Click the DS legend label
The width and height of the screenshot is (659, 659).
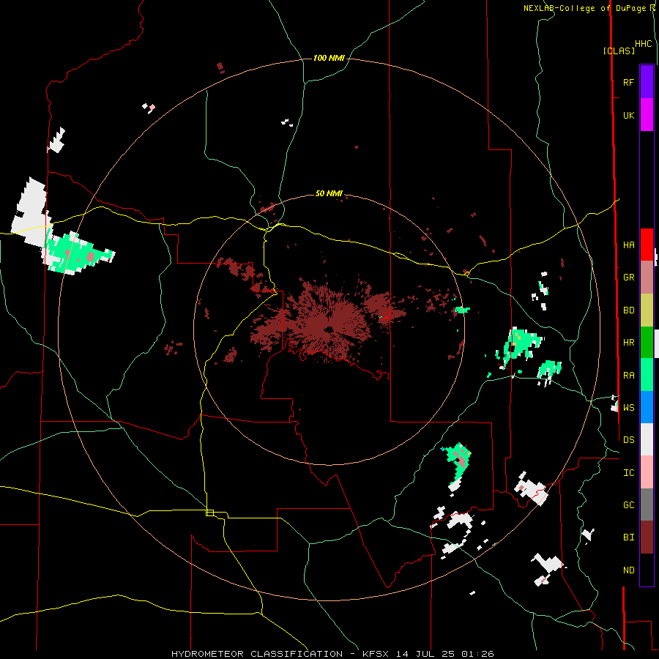(628, 440)
